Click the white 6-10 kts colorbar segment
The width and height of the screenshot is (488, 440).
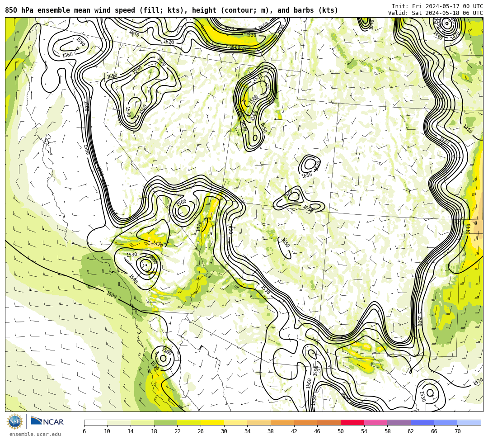(x=95, y=422)
